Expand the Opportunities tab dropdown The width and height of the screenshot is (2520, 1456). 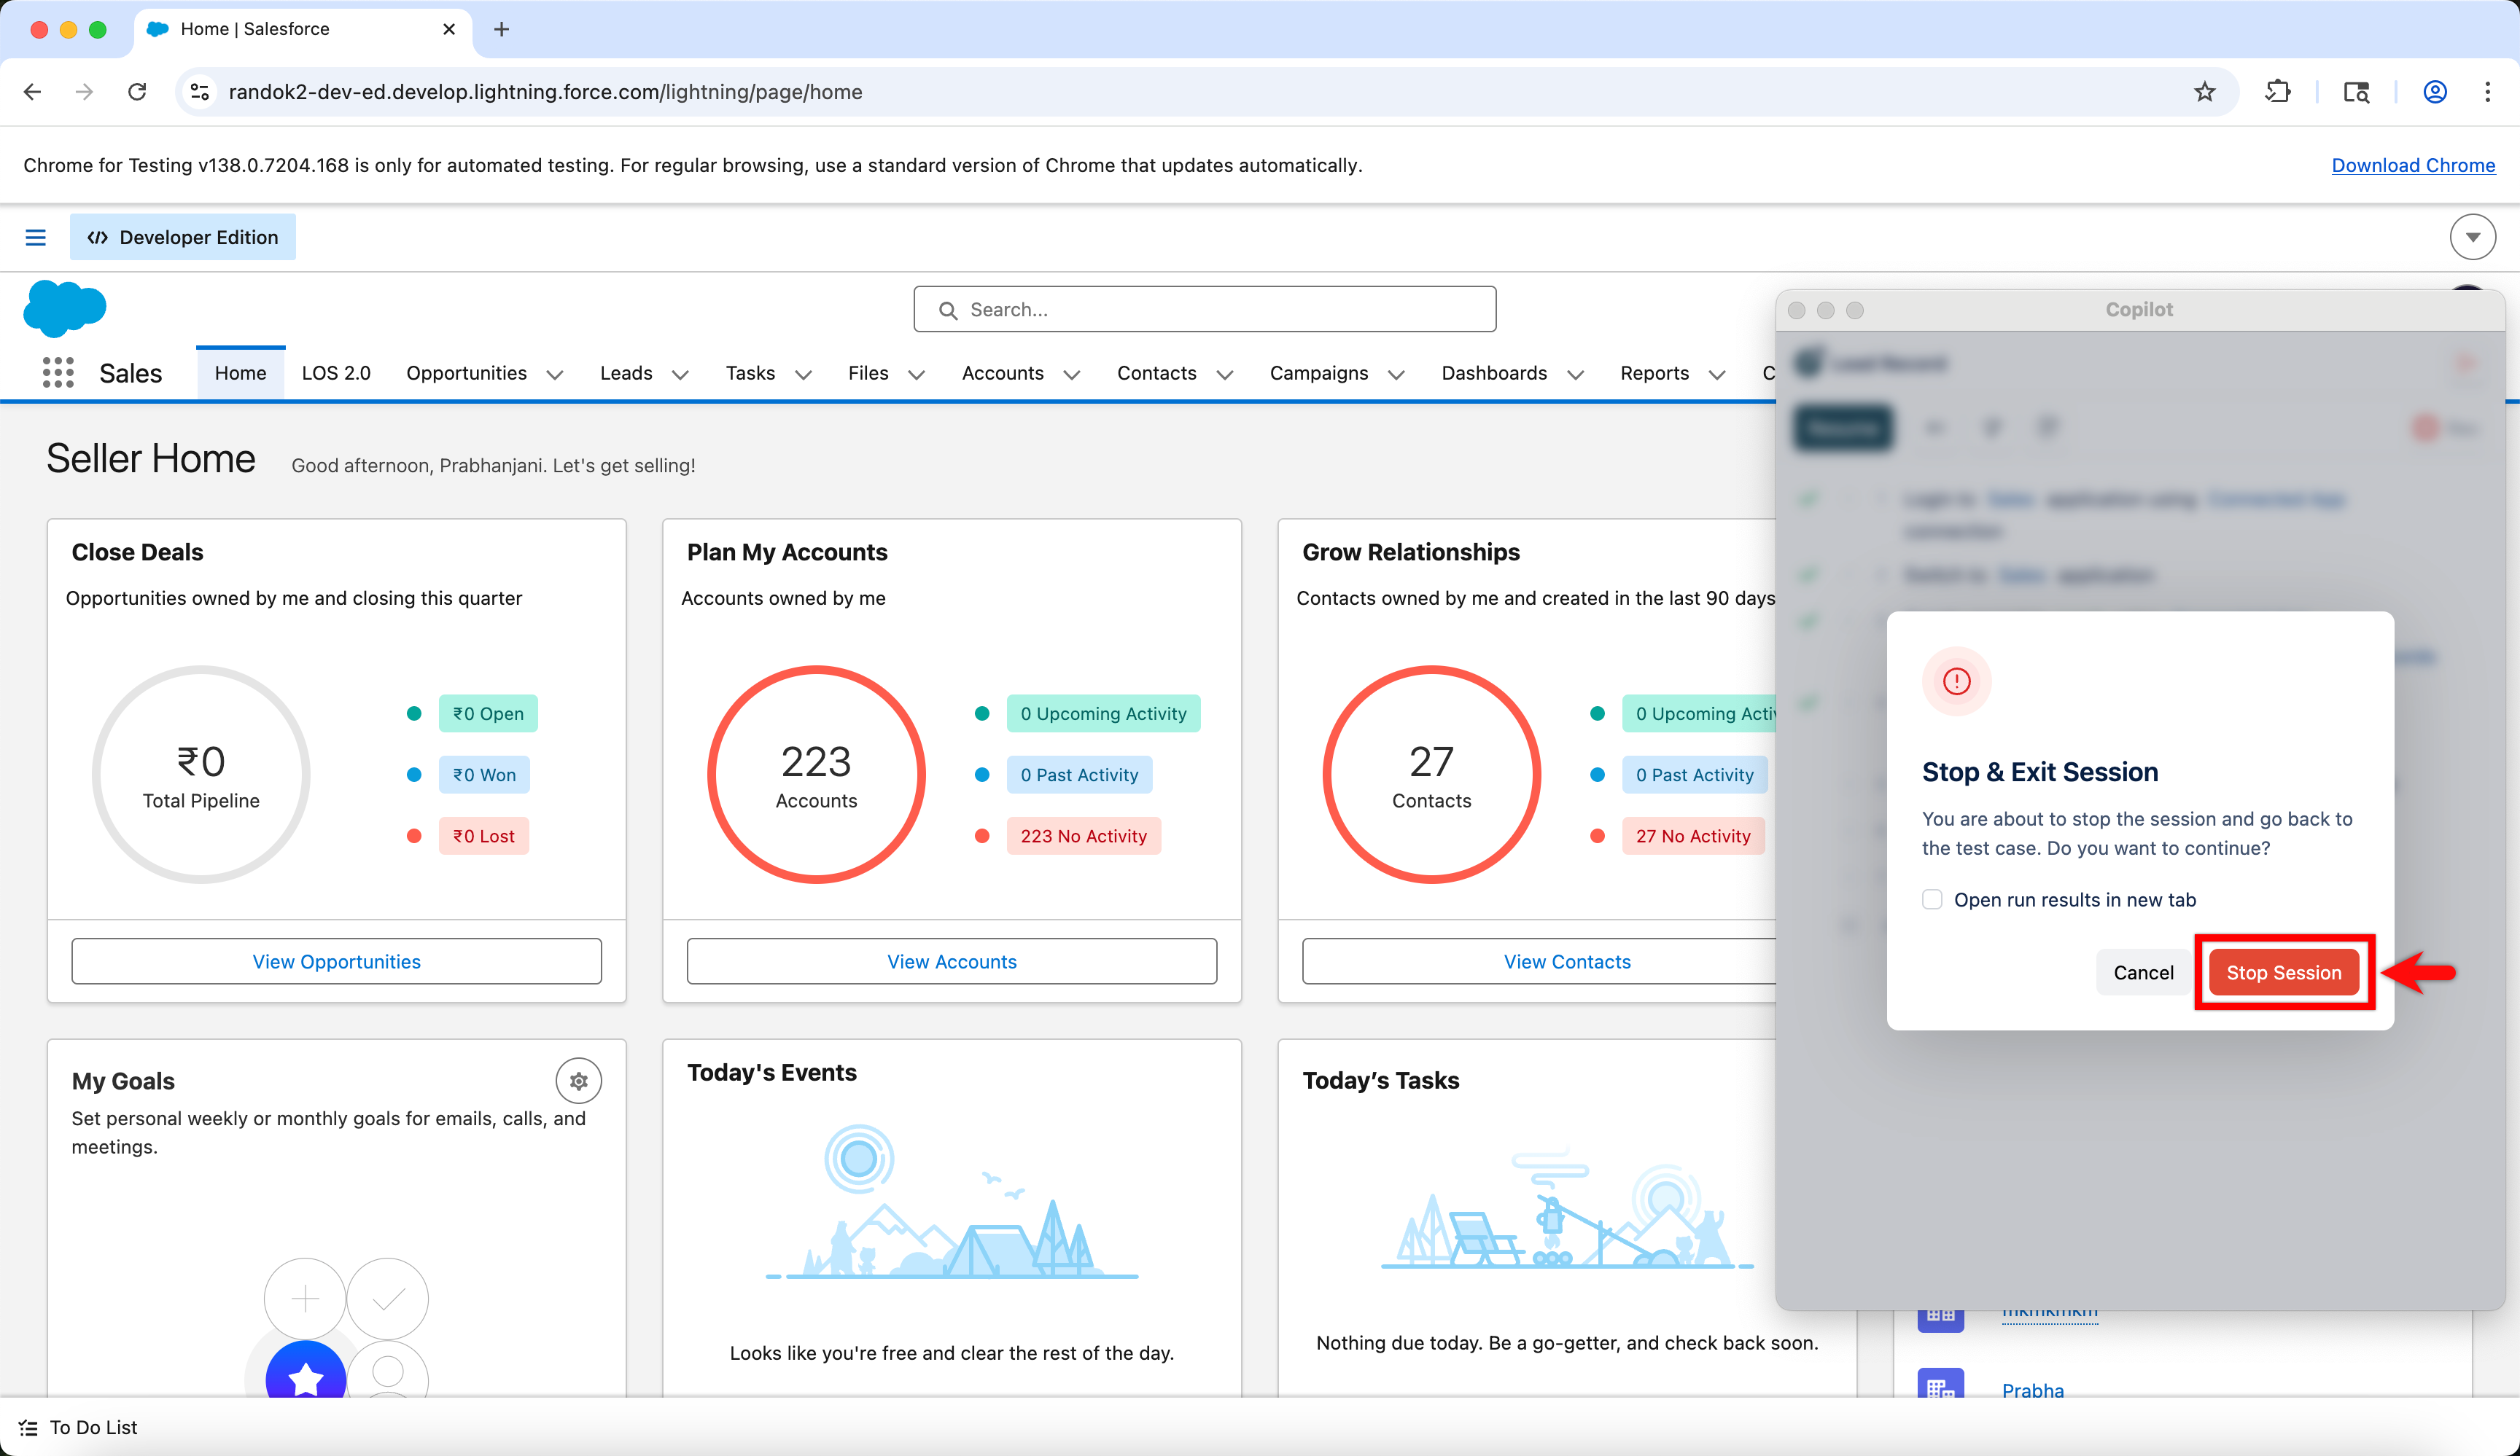pyautogui.click(x=555, y=375)
